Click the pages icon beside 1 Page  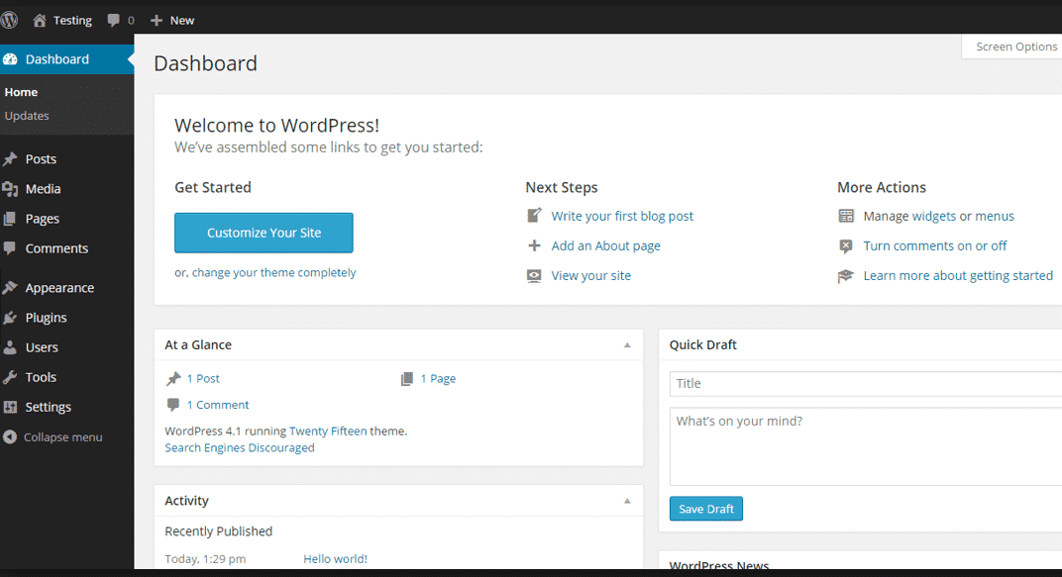click(407, 379)
